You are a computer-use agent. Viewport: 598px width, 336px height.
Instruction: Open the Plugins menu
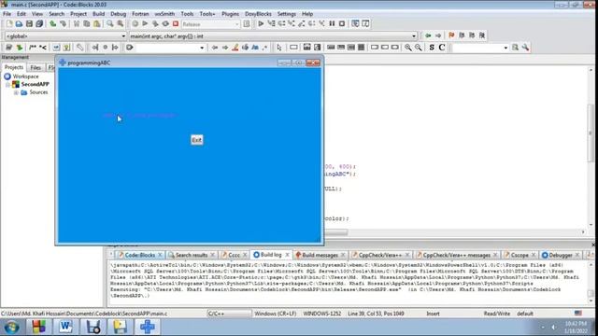[x=230, y=14]
